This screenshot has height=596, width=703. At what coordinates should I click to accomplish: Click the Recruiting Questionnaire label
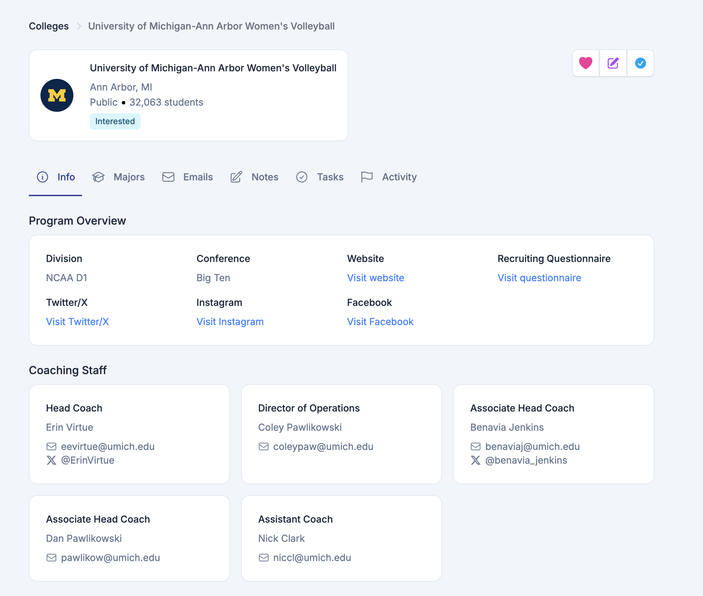554,259
